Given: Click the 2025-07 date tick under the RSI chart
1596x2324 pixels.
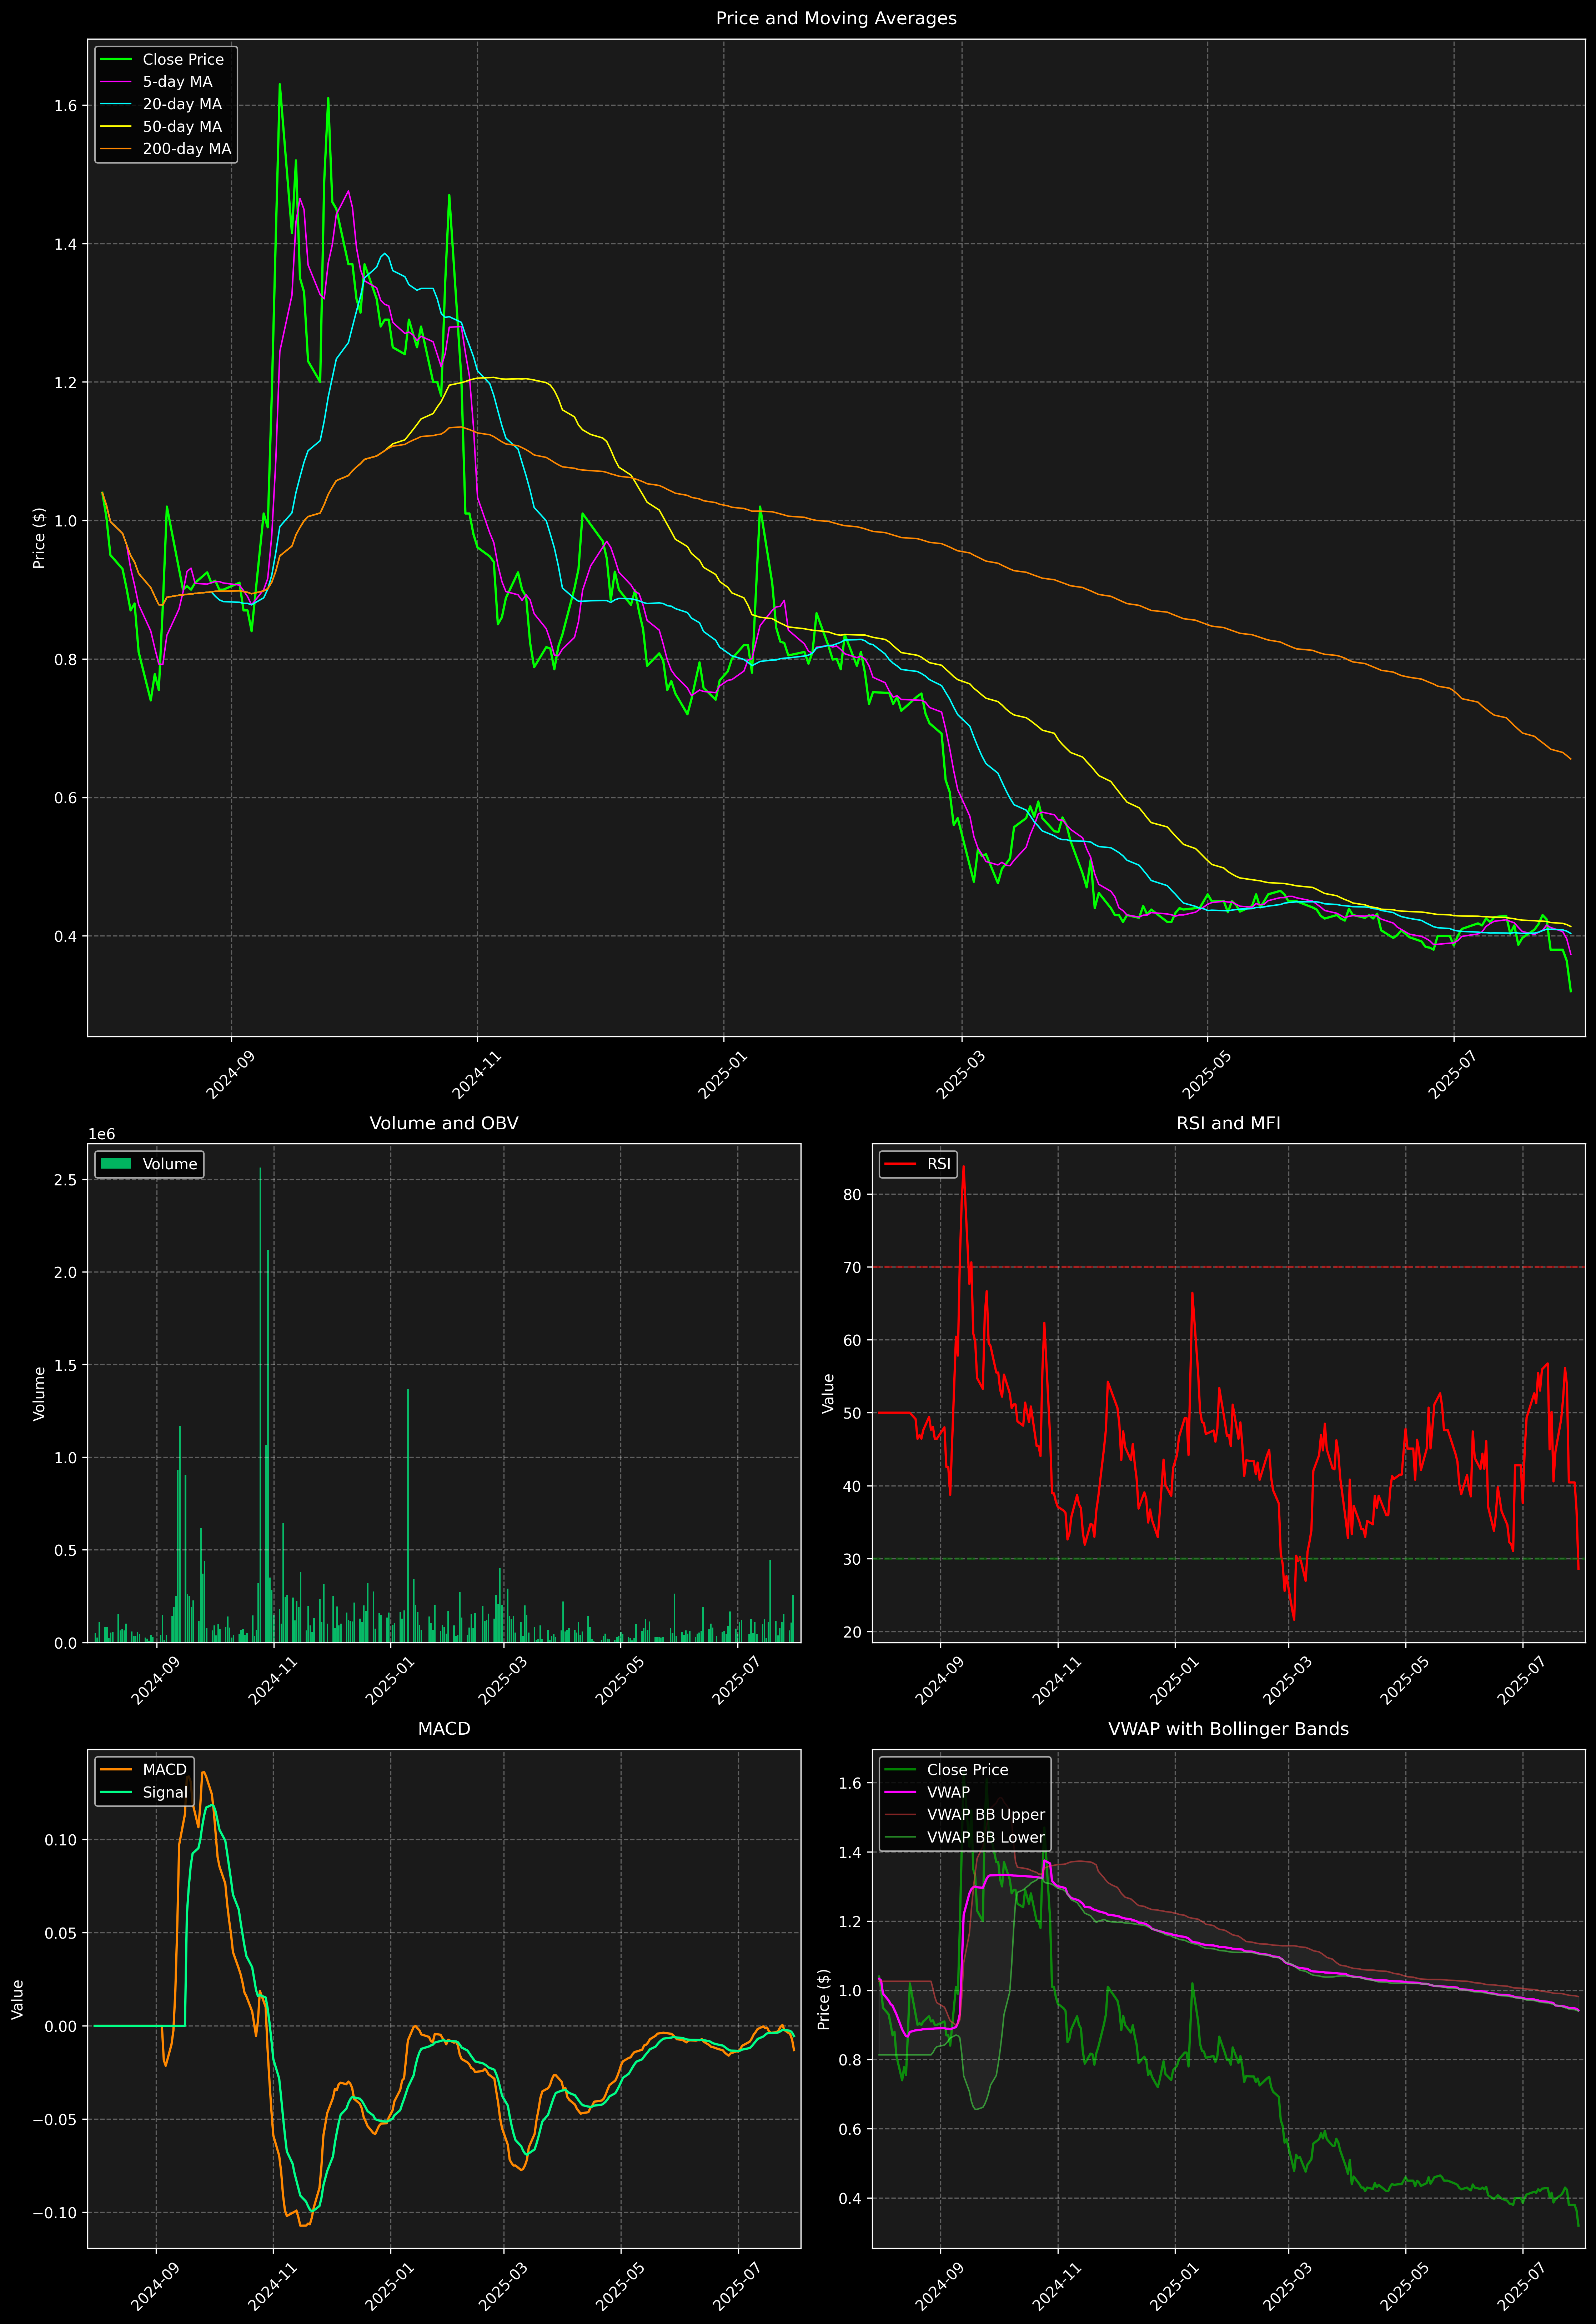Looking at the screenshot, I should [x=1521, y=1681].
